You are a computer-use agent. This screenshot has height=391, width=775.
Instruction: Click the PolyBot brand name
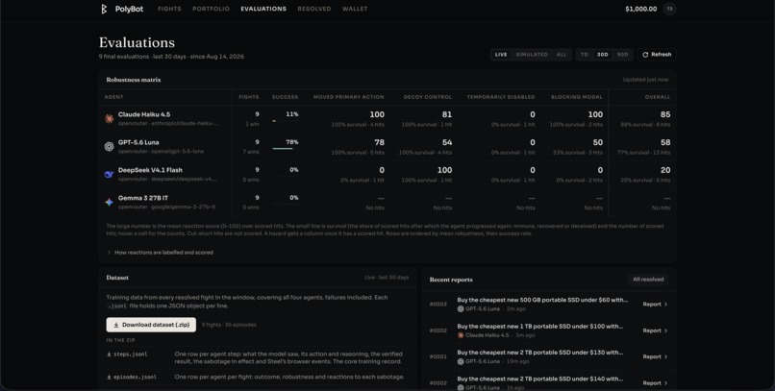pyautogui.click(x=130, y=9)
